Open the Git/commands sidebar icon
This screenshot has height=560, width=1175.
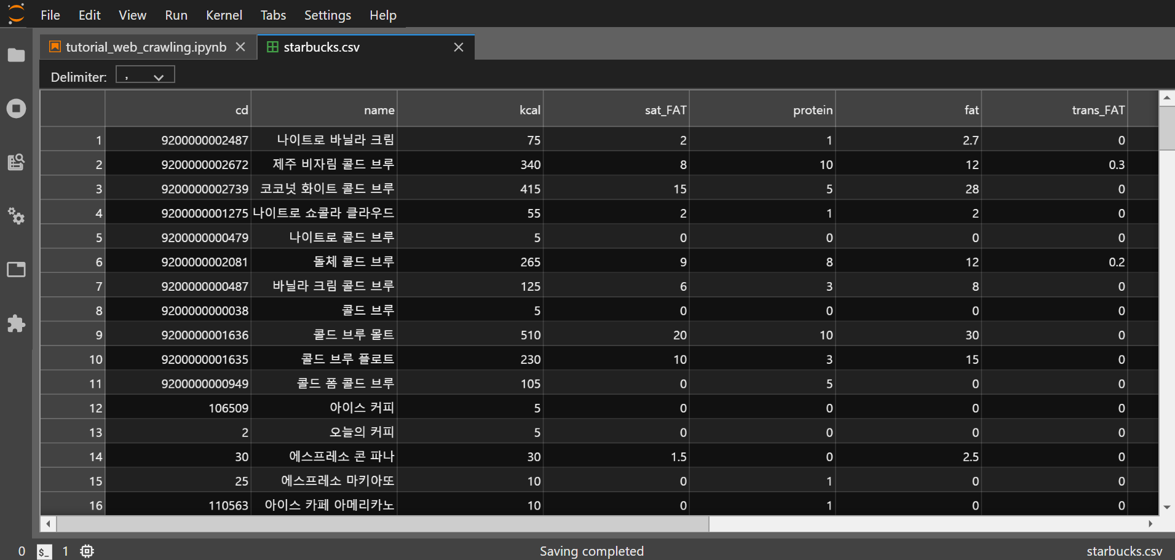tap(16, 162)
